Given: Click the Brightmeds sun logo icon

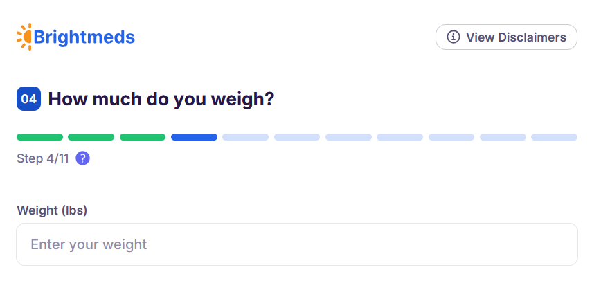Looking at the screenshot, I should (25, 37).
